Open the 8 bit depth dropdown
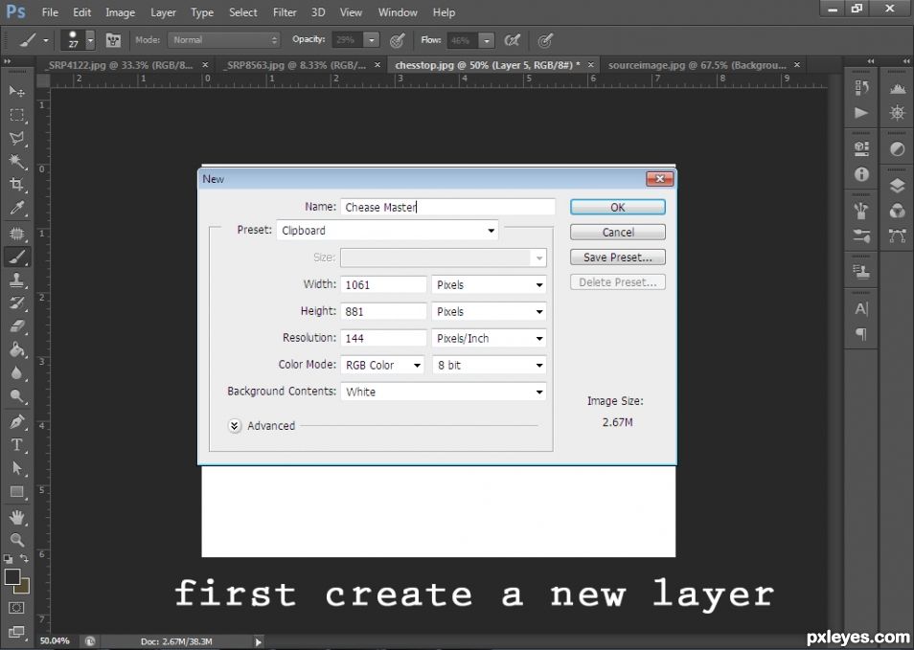Screen dimensions: 914x650 pyautogui.click(x=489, y=365)
